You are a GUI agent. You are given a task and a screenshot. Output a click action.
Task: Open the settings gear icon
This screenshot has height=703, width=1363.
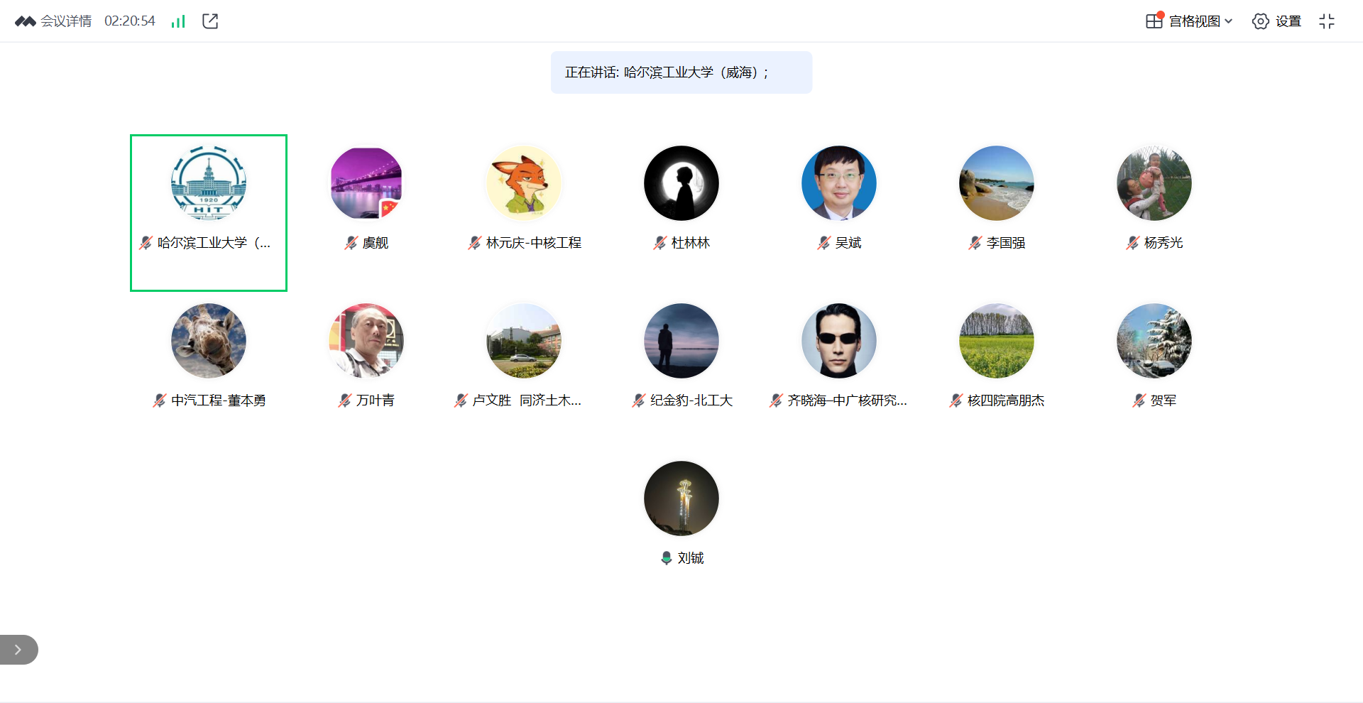1260,21
